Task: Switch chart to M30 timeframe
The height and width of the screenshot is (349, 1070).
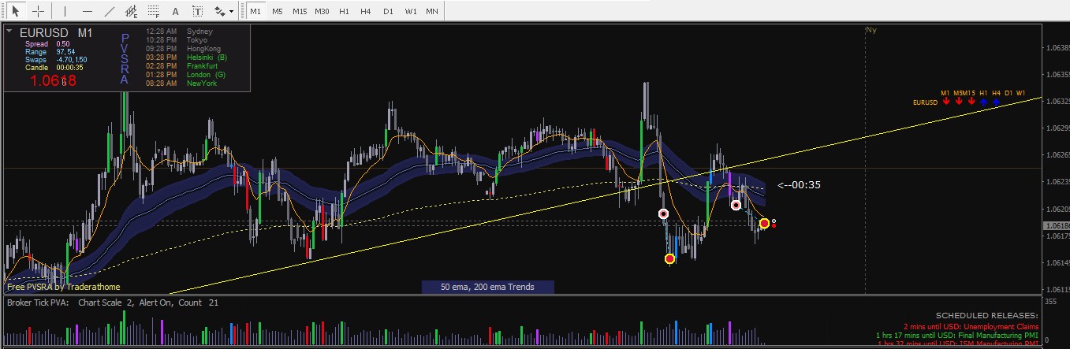Action: click(322, 12)
